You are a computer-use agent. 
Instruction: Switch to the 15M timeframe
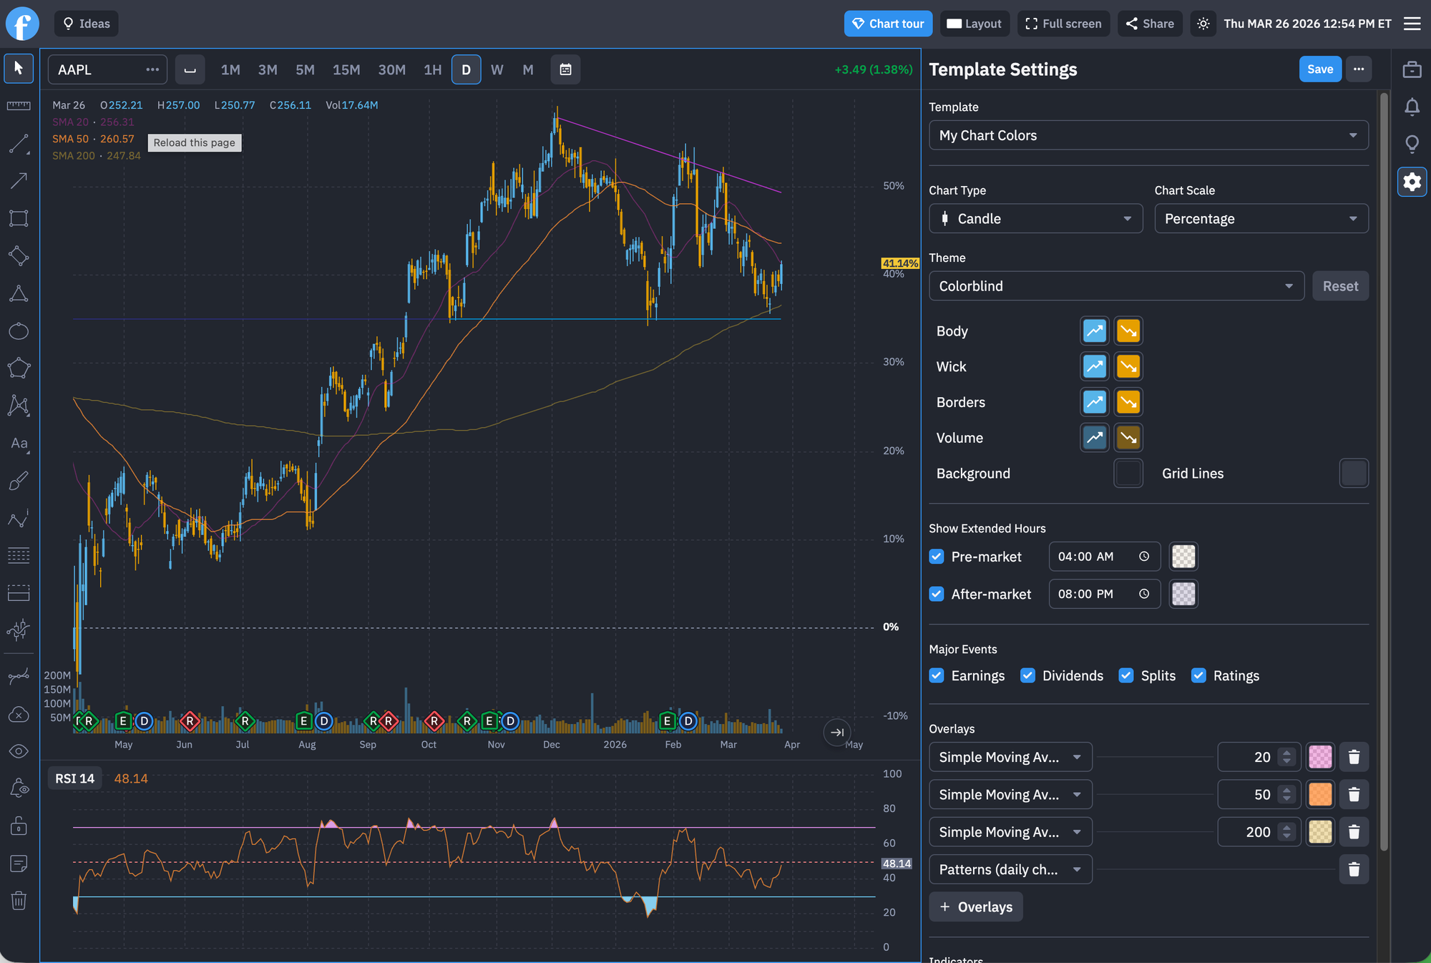(x=346, y=69)
